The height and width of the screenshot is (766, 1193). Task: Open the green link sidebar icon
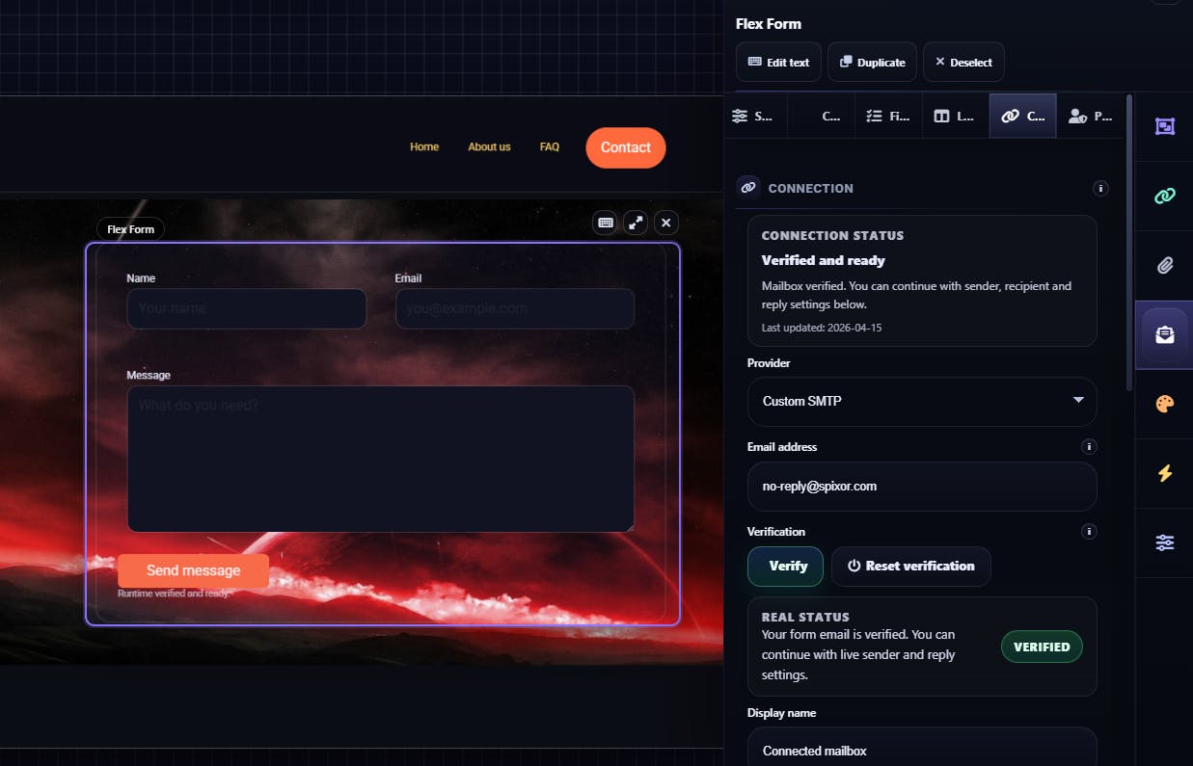(x=1164, y=196)
